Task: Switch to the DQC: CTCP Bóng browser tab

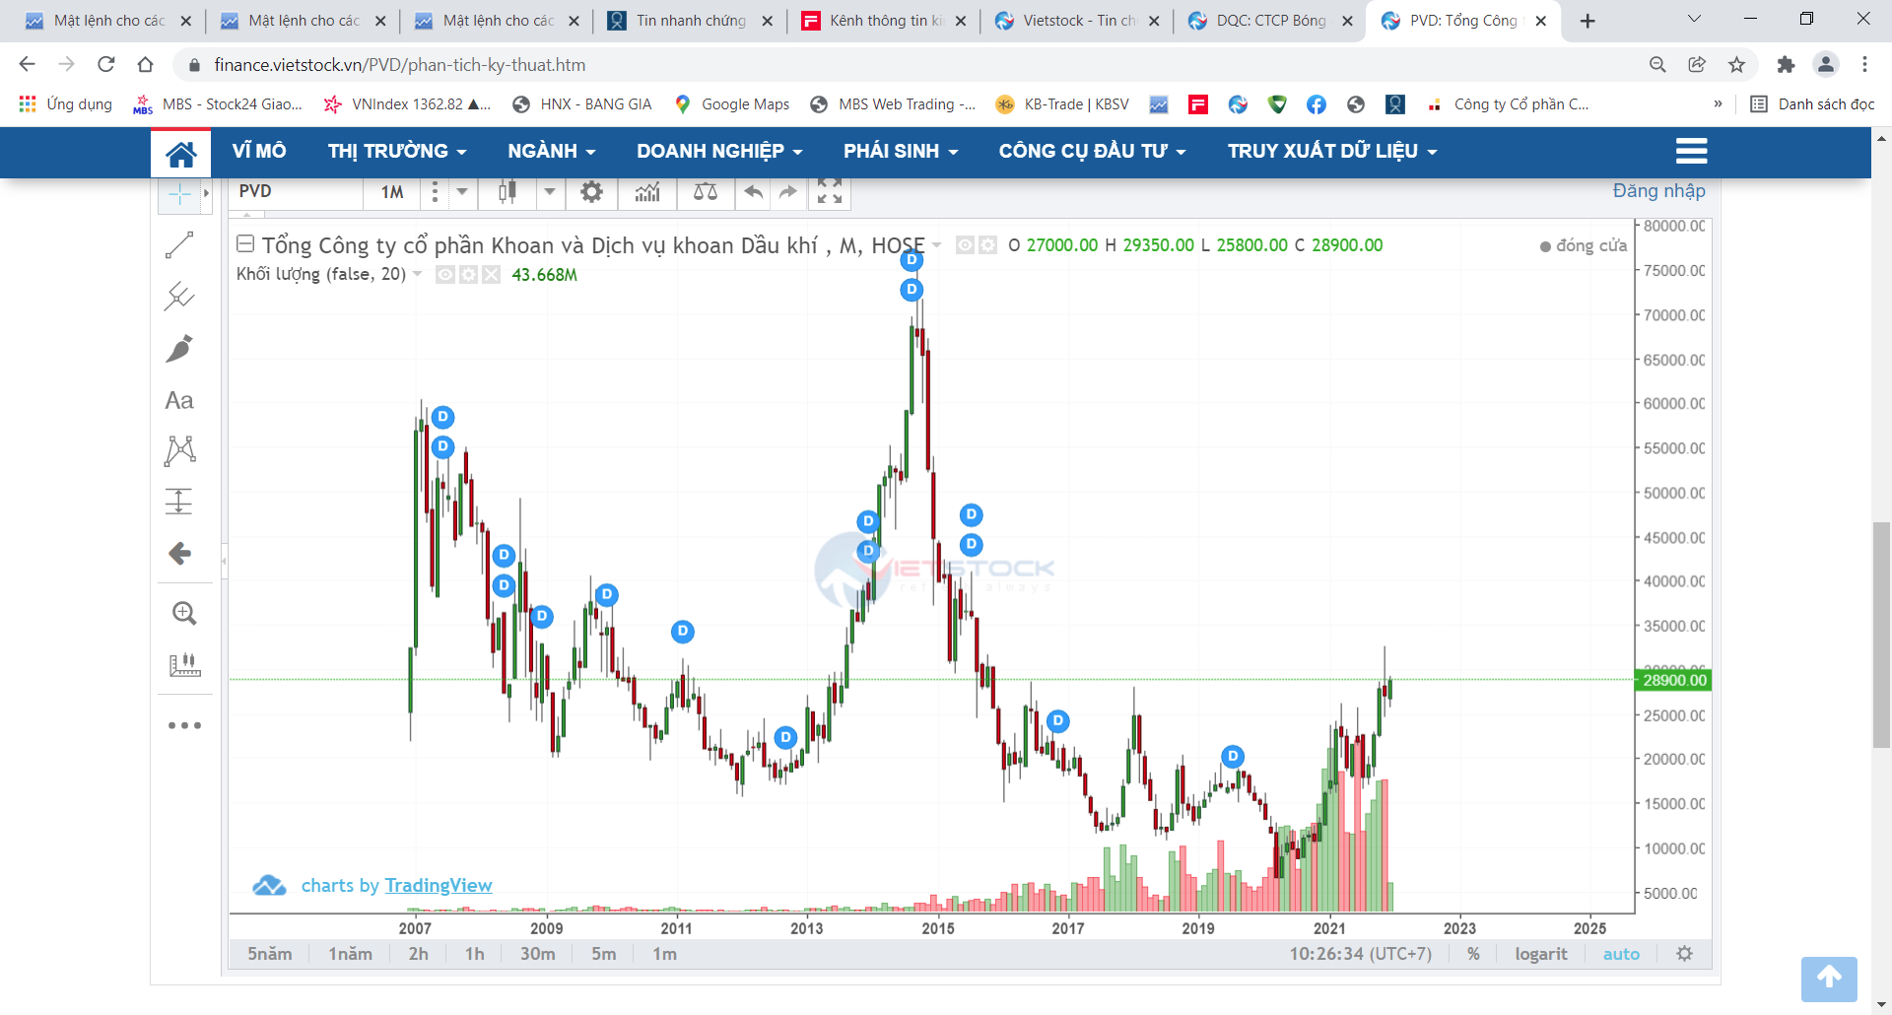Action: point(1269,21)
